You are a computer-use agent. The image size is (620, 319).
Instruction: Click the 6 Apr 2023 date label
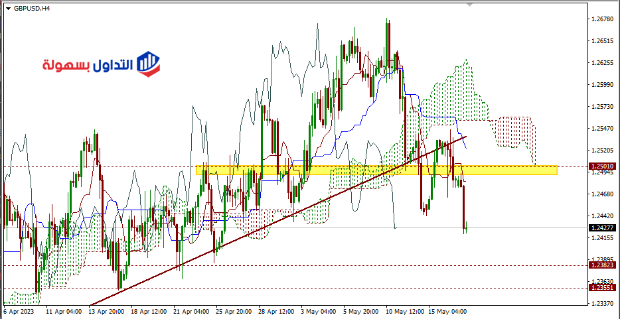(x=19, y=310)
